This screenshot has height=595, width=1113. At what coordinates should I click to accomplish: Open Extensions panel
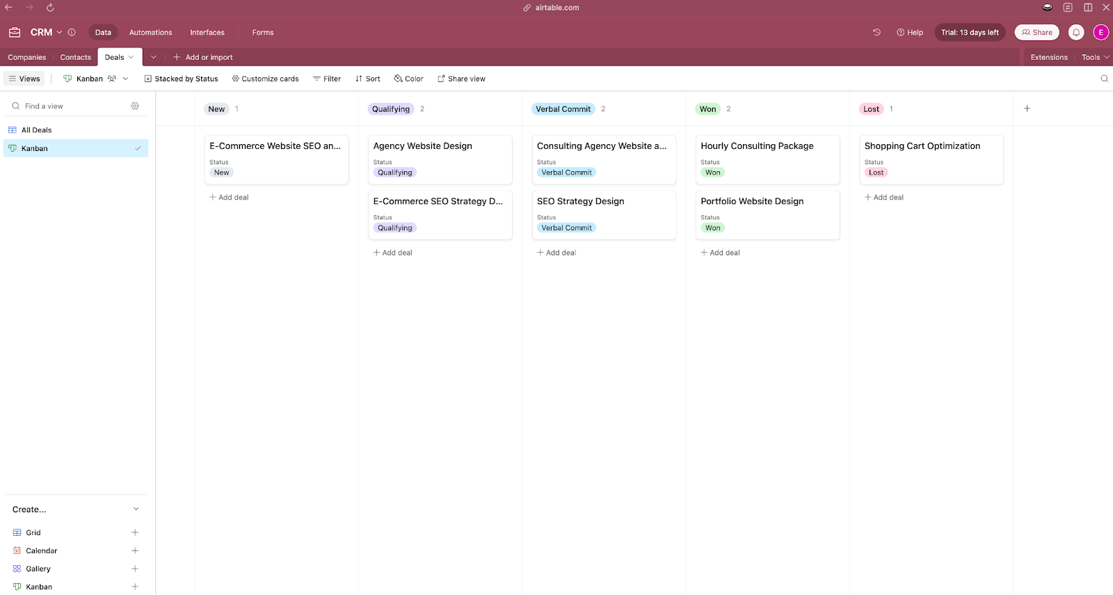[1049, 57]
